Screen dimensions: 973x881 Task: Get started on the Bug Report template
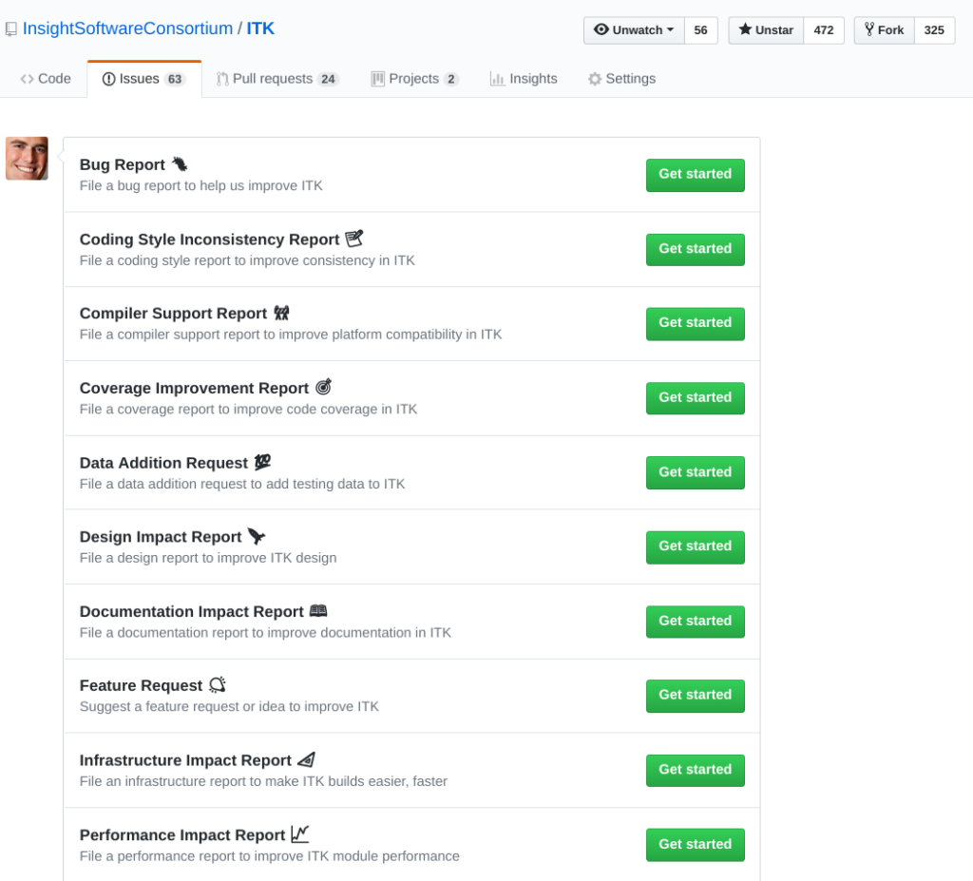click(695, 175)
